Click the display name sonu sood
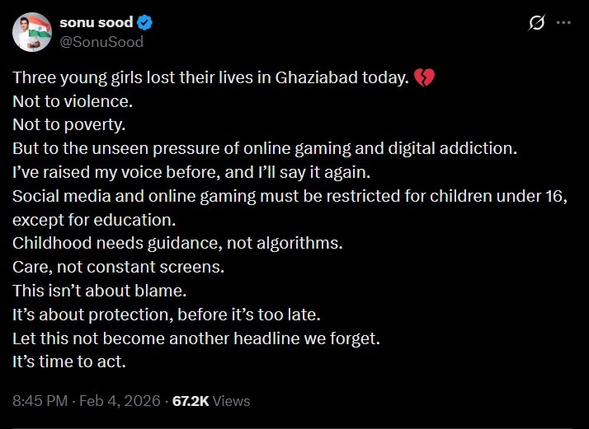The image size is (589, 429). point(97,22)
